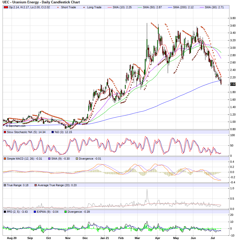Click the red SMA (10) legend line
Viewport: 240px width, 246px height.
pos(110,7)
